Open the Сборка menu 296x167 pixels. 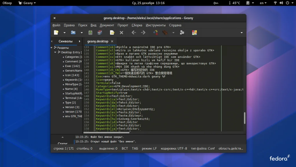pos(137,25)
